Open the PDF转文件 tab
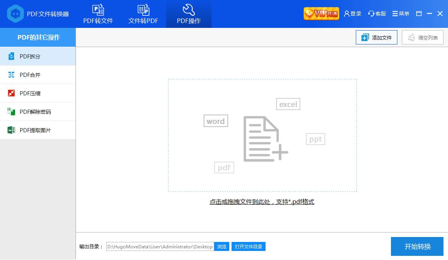 click(98, 14)
